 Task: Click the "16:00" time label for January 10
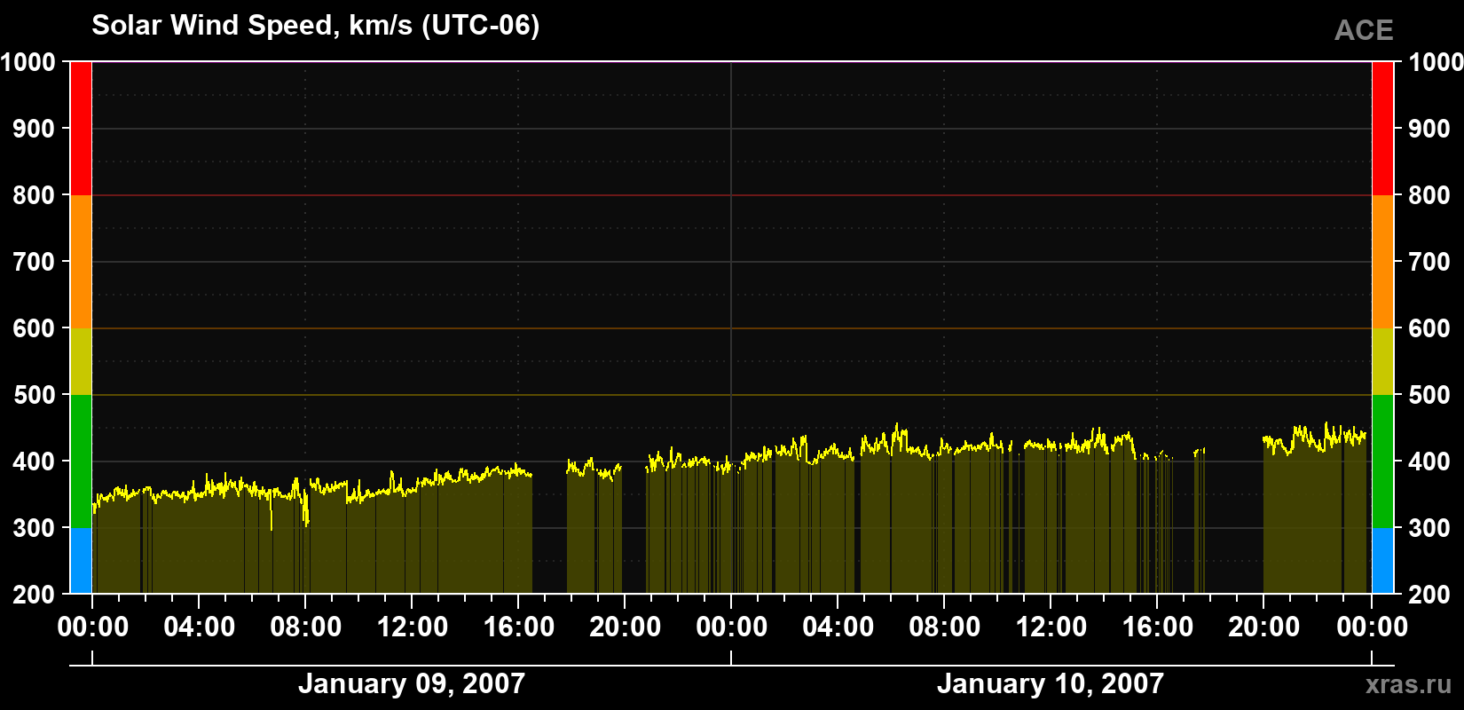point(1158,627)
